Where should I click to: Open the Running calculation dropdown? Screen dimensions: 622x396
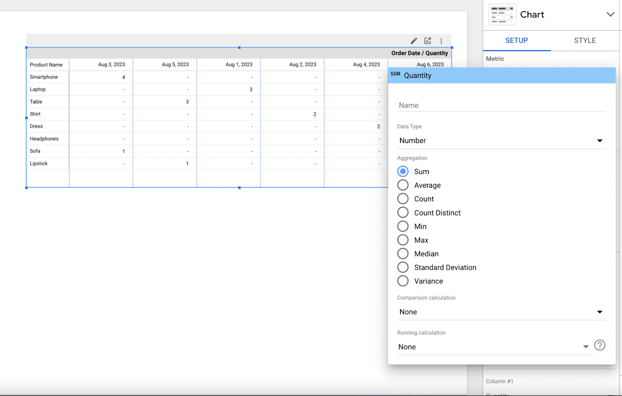tap(585, 347)
